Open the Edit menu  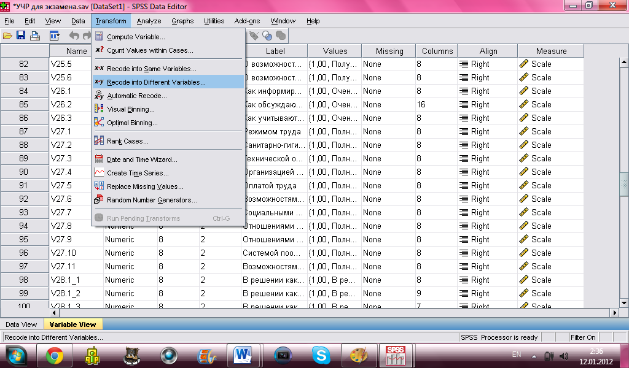(x=29, y=21)
